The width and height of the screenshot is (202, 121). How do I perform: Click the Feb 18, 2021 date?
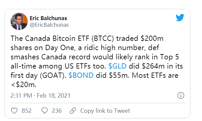click(x=53, y=96)
